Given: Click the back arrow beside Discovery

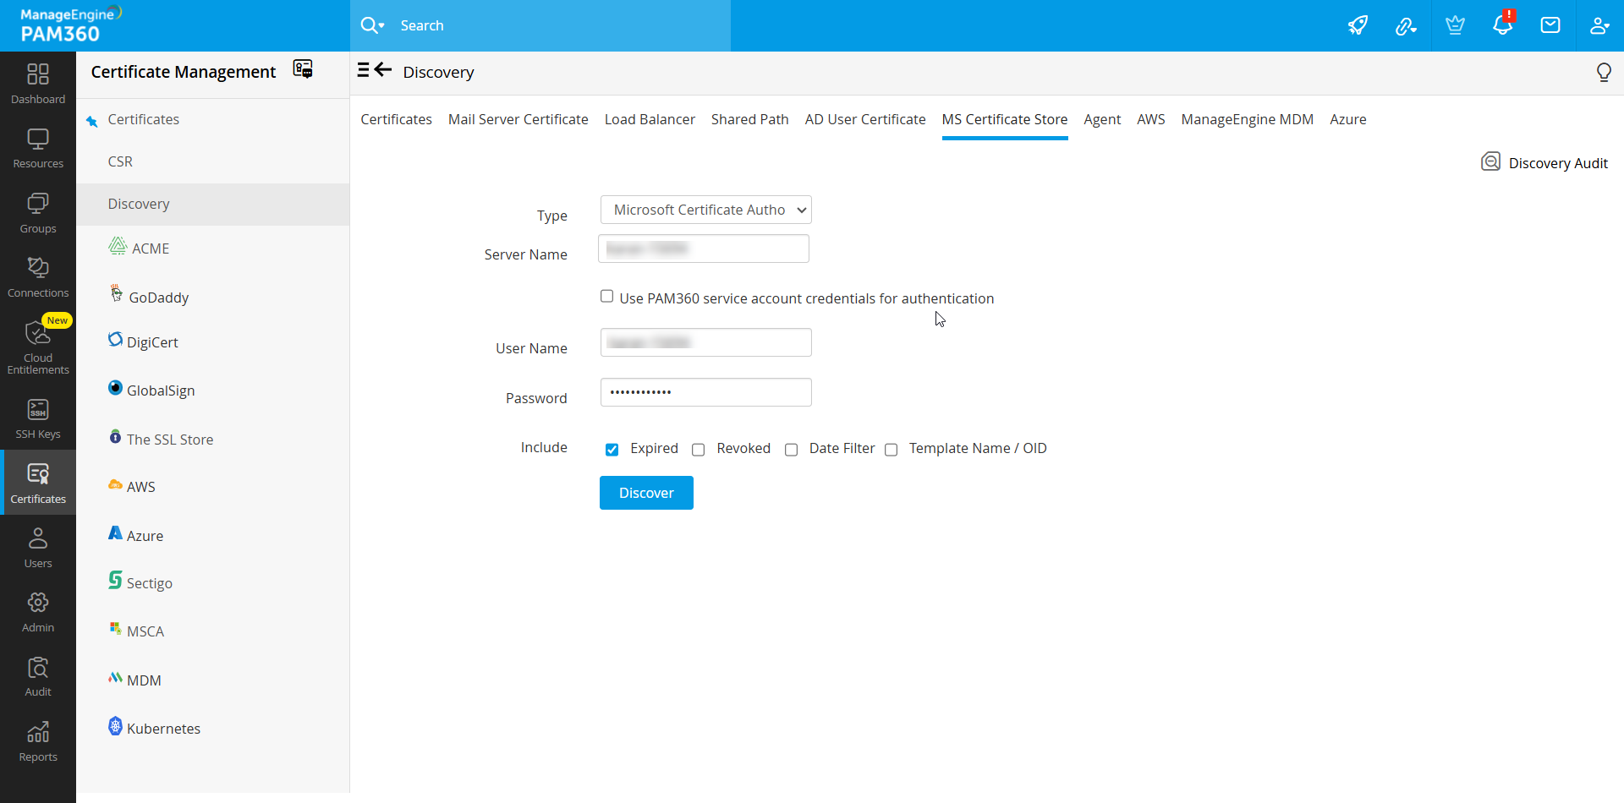Looking at the screenshot, I should [x=383, y=70].
